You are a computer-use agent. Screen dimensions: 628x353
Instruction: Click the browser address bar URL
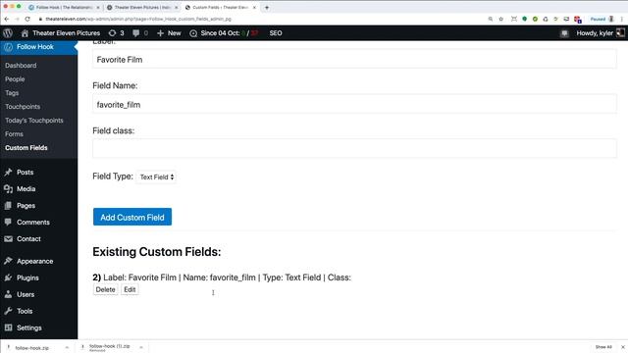click(x=138, y=19)
